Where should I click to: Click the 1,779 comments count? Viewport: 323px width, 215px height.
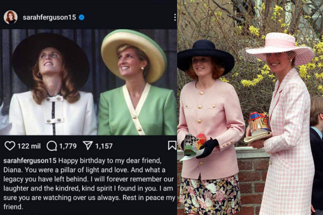point(68,146)
